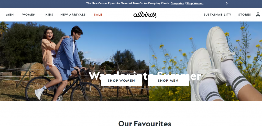The height and width of the screenshot is (126, 262).
Task: Click the Our Favourites section heading
Action: tap(145, 123)
